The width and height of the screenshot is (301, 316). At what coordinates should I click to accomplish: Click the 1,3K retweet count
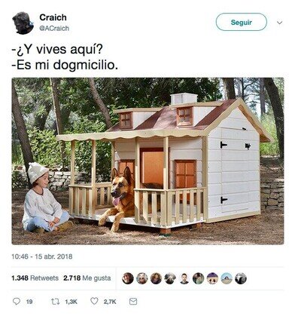click(71, 302)
